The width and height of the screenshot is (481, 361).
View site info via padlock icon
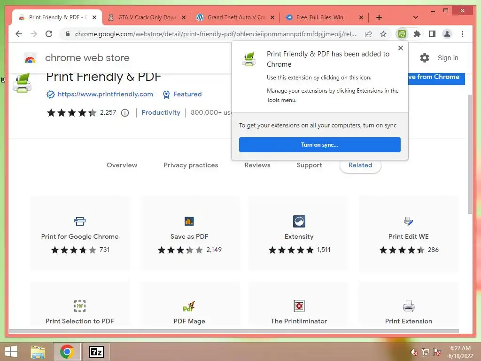(68, 34)
